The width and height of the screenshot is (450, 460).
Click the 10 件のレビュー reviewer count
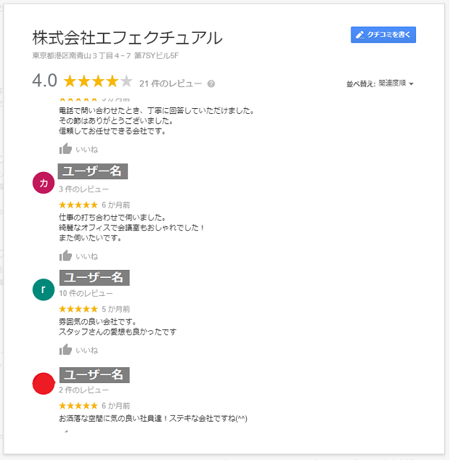[86, 294]
